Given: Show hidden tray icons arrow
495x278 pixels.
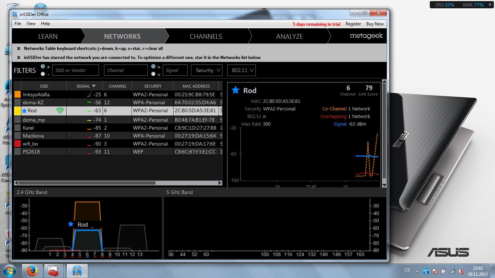Looking at the screenshot, I should pyautogui.click(x=417, y=271).
